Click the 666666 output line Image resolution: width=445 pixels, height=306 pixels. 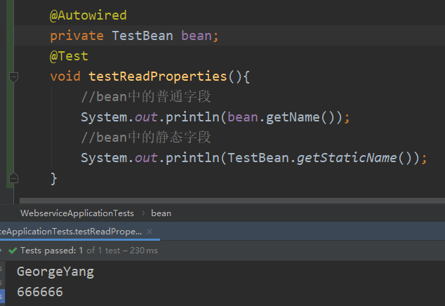pyautogui.click(x=40, y=292)
